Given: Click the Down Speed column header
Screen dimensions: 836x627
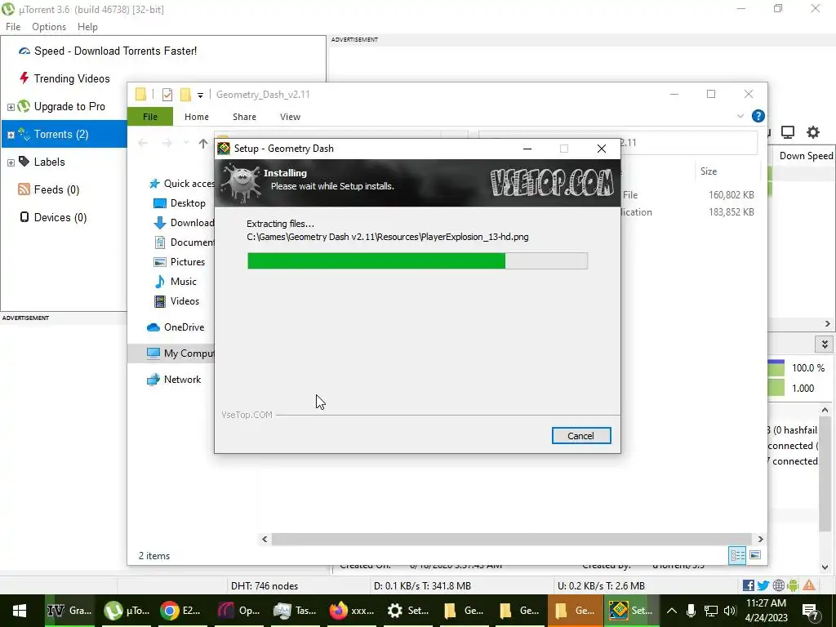Looking at the screenshot, I should (x=805, y=156).
